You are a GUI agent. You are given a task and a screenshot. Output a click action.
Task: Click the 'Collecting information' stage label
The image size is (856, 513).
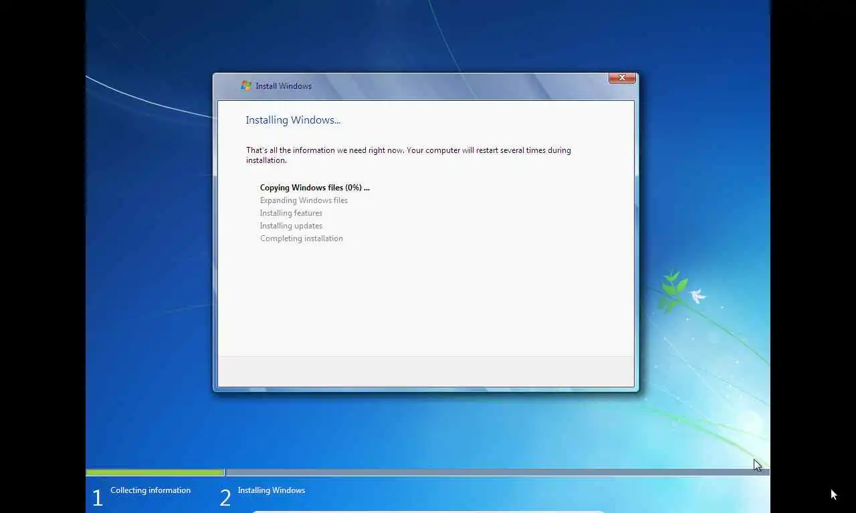pos(150,490)
